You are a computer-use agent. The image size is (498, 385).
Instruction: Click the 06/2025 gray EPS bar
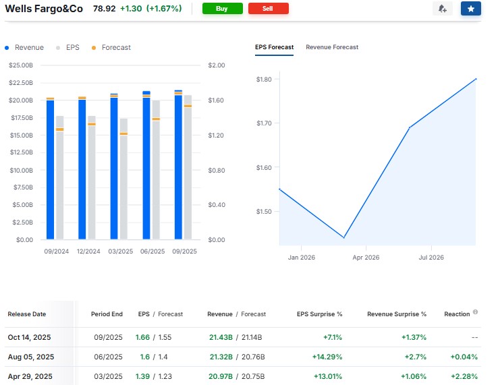coord(156,170)
